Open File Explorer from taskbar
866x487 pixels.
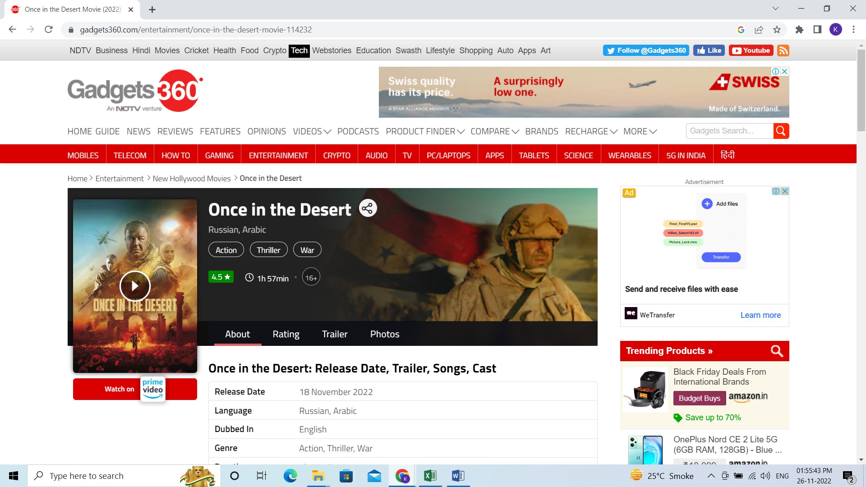click(x=318, y=476)
